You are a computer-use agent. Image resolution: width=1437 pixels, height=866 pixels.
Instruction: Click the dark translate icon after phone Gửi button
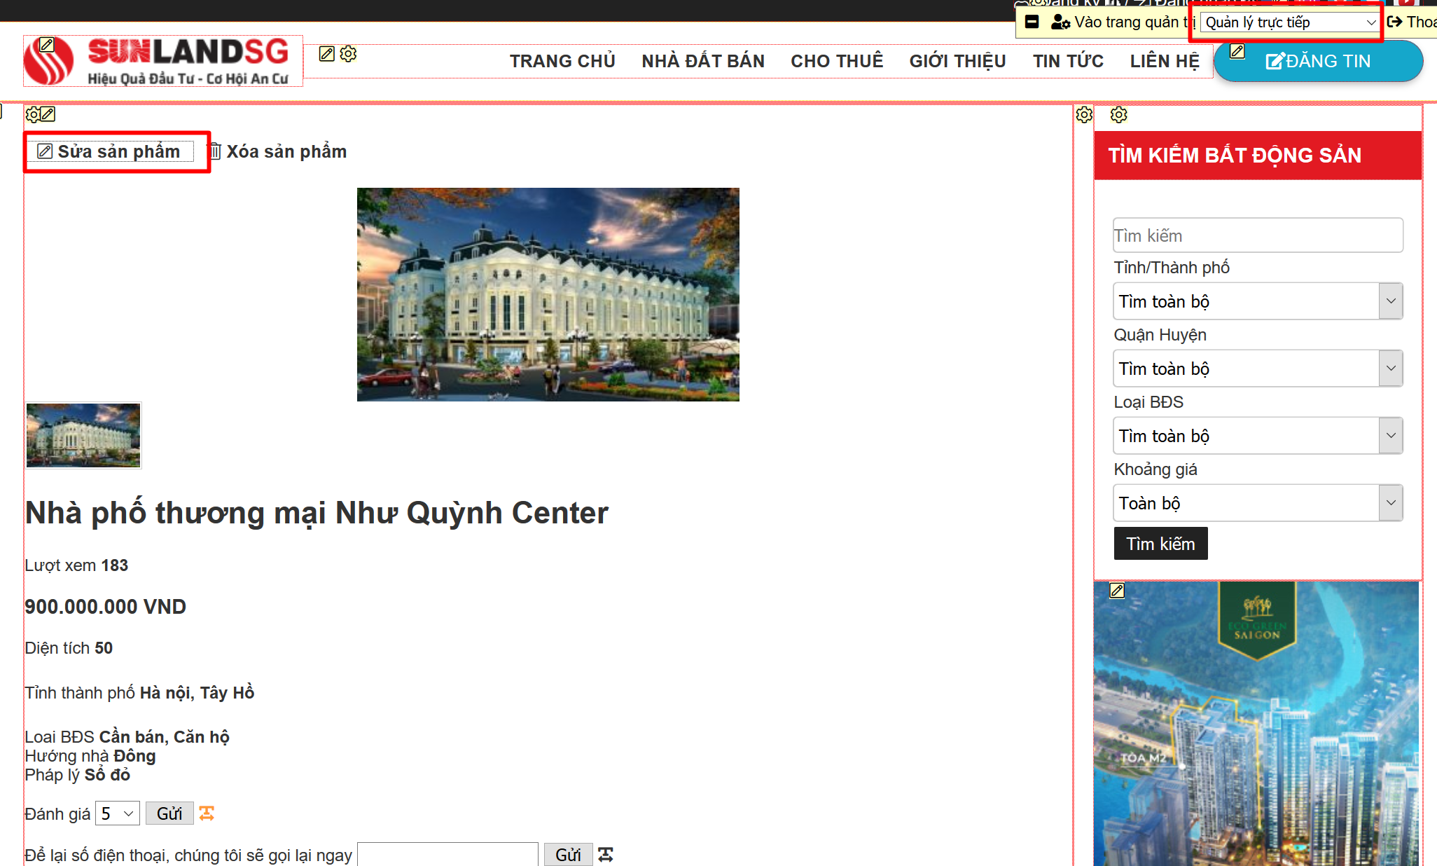(x=606, y=854)
